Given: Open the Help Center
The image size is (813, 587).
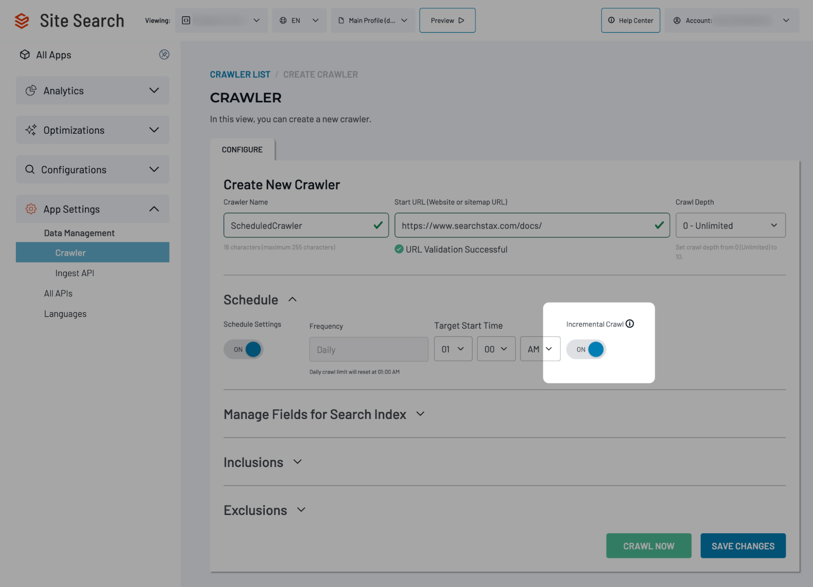Looking at the screenshot, I should [x=630, y=20].
